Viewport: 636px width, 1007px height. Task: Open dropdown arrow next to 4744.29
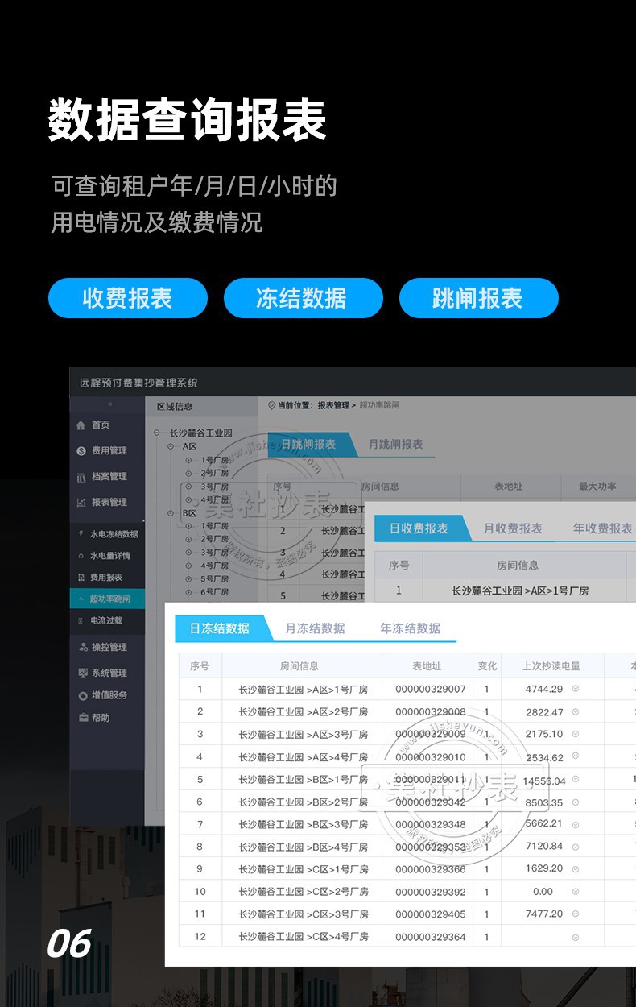coord(576,689)
